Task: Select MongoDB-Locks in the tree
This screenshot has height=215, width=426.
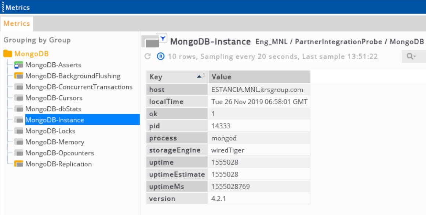Action: [50, 131]
